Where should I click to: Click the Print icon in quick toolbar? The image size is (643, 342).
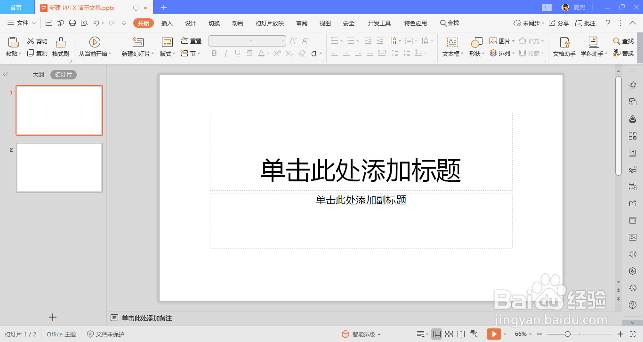coord(72,23)
